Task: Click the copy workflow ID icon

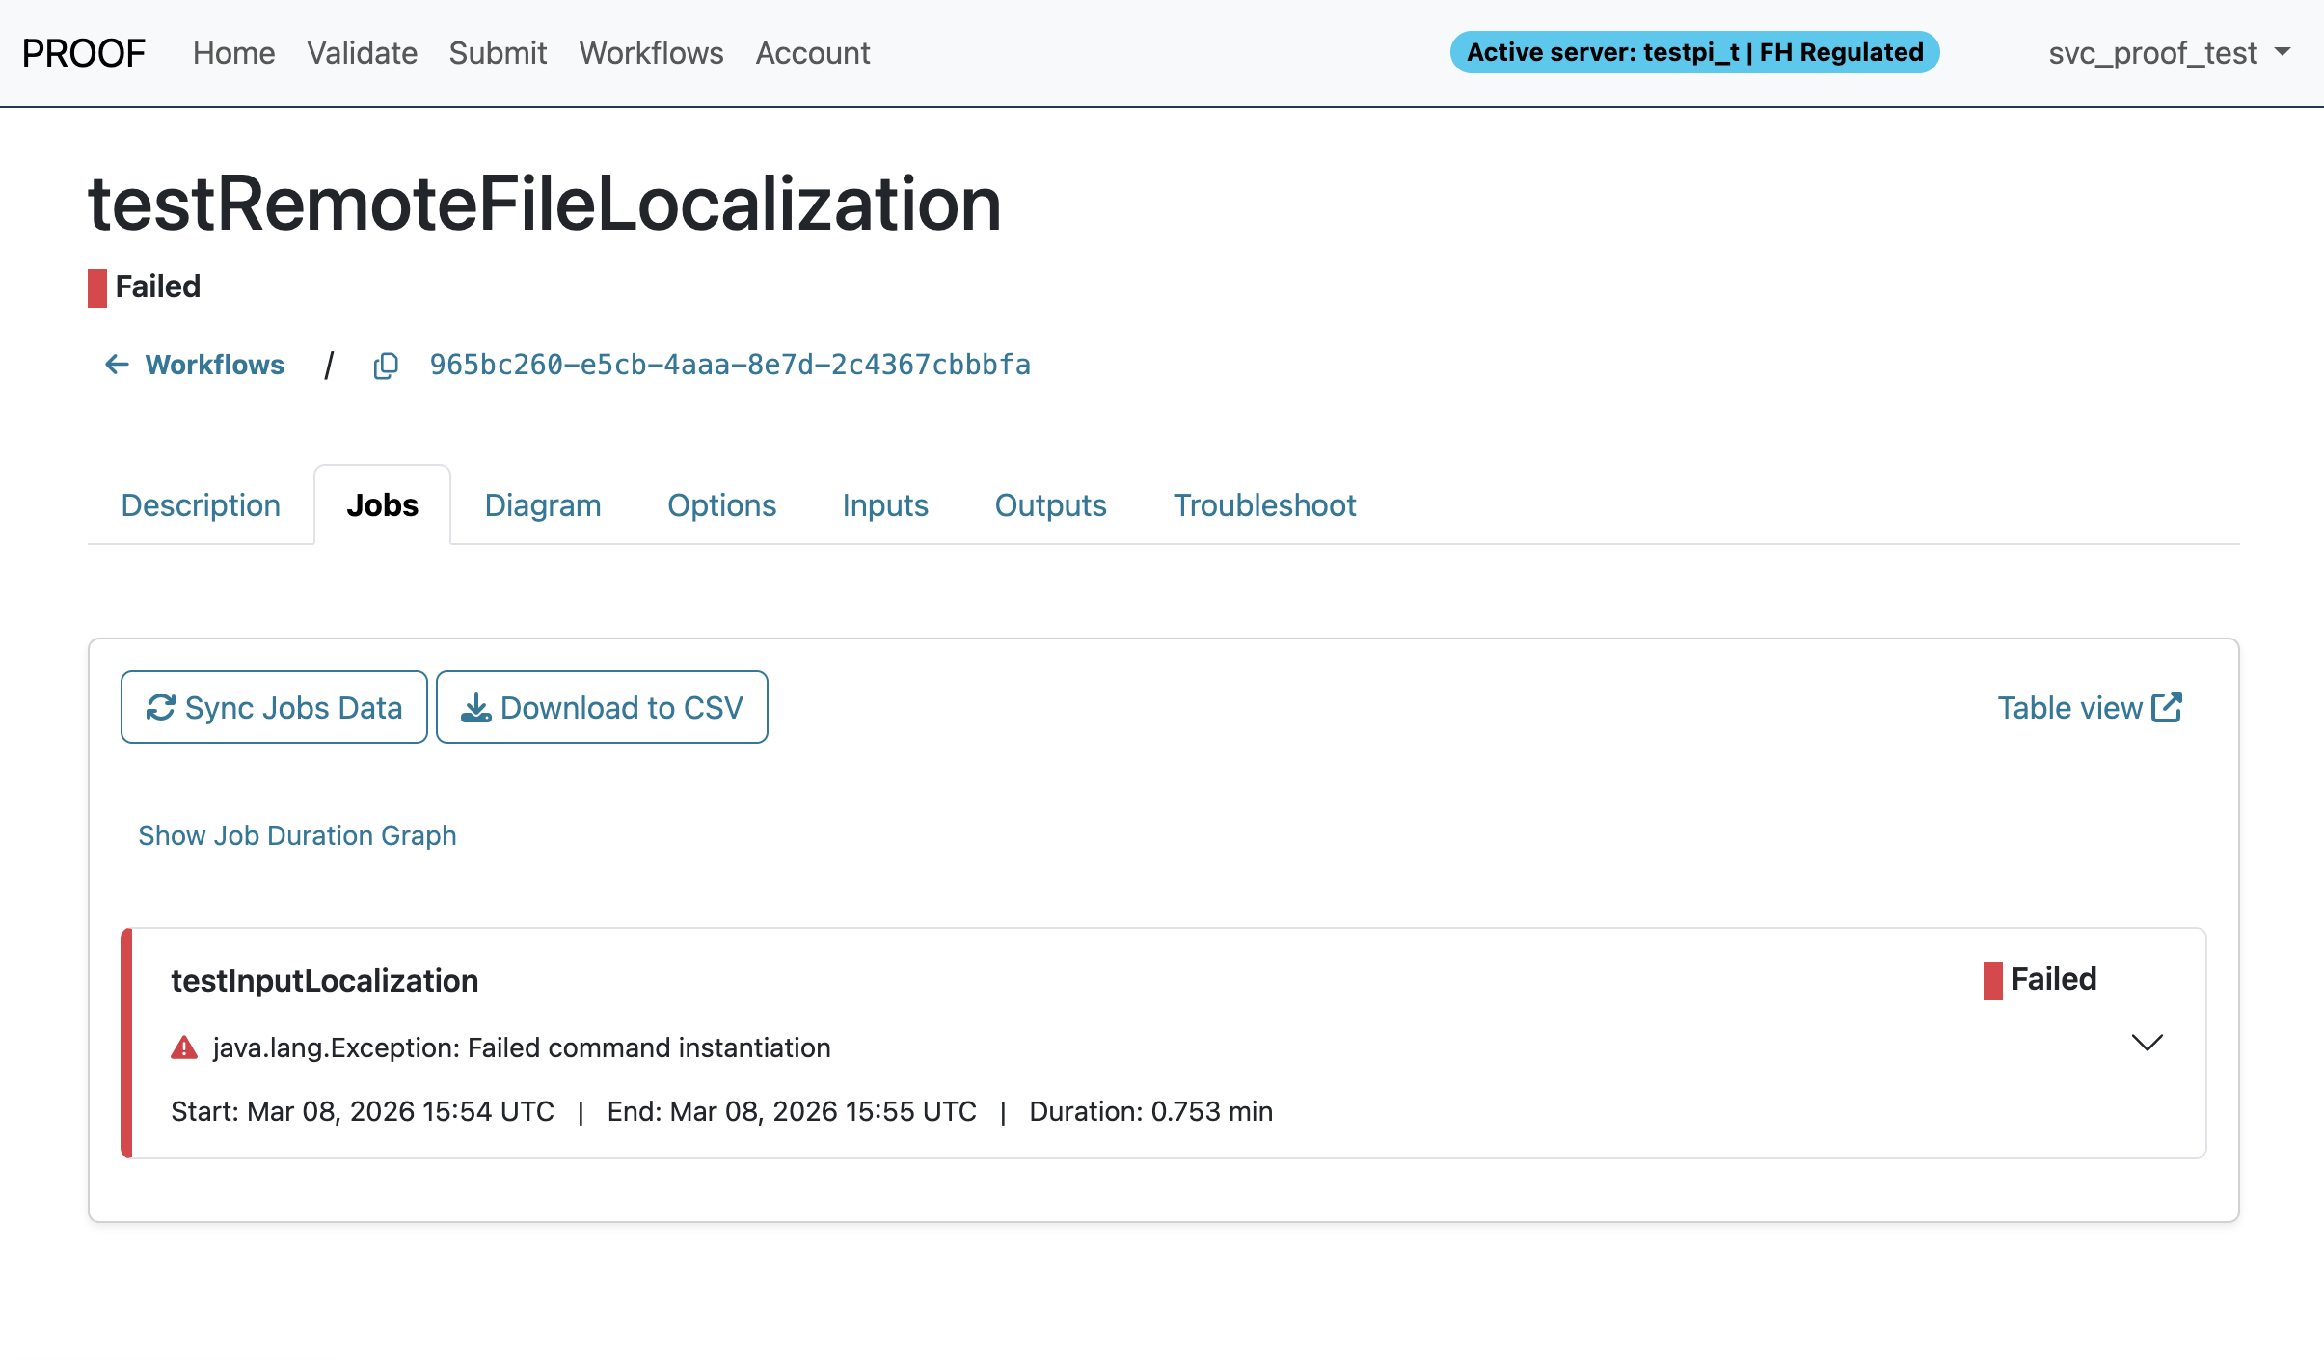Action: click(386, 366)
